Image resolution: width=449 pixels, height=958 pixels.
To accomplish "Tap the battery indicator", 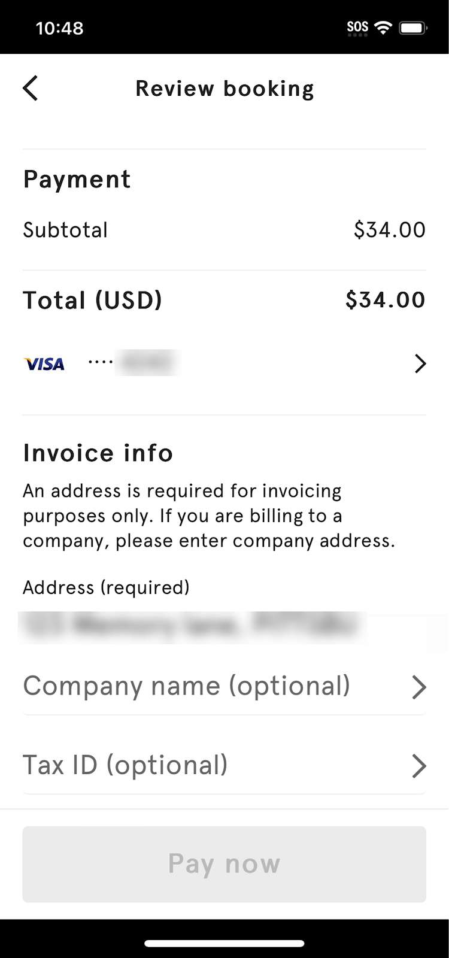I will pos(414,26).
